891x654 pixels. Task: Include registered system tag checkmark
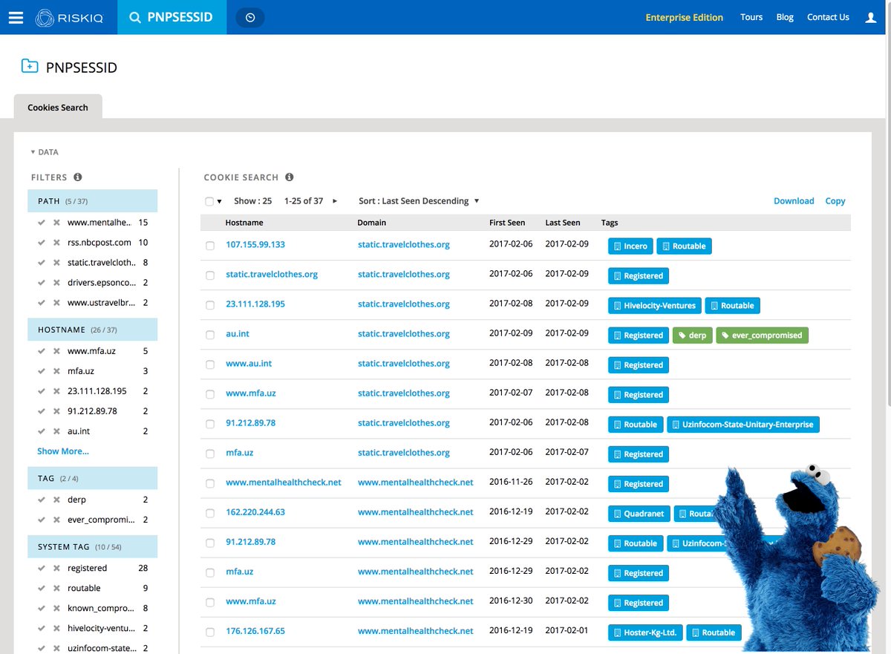click(x=42, y=568)
